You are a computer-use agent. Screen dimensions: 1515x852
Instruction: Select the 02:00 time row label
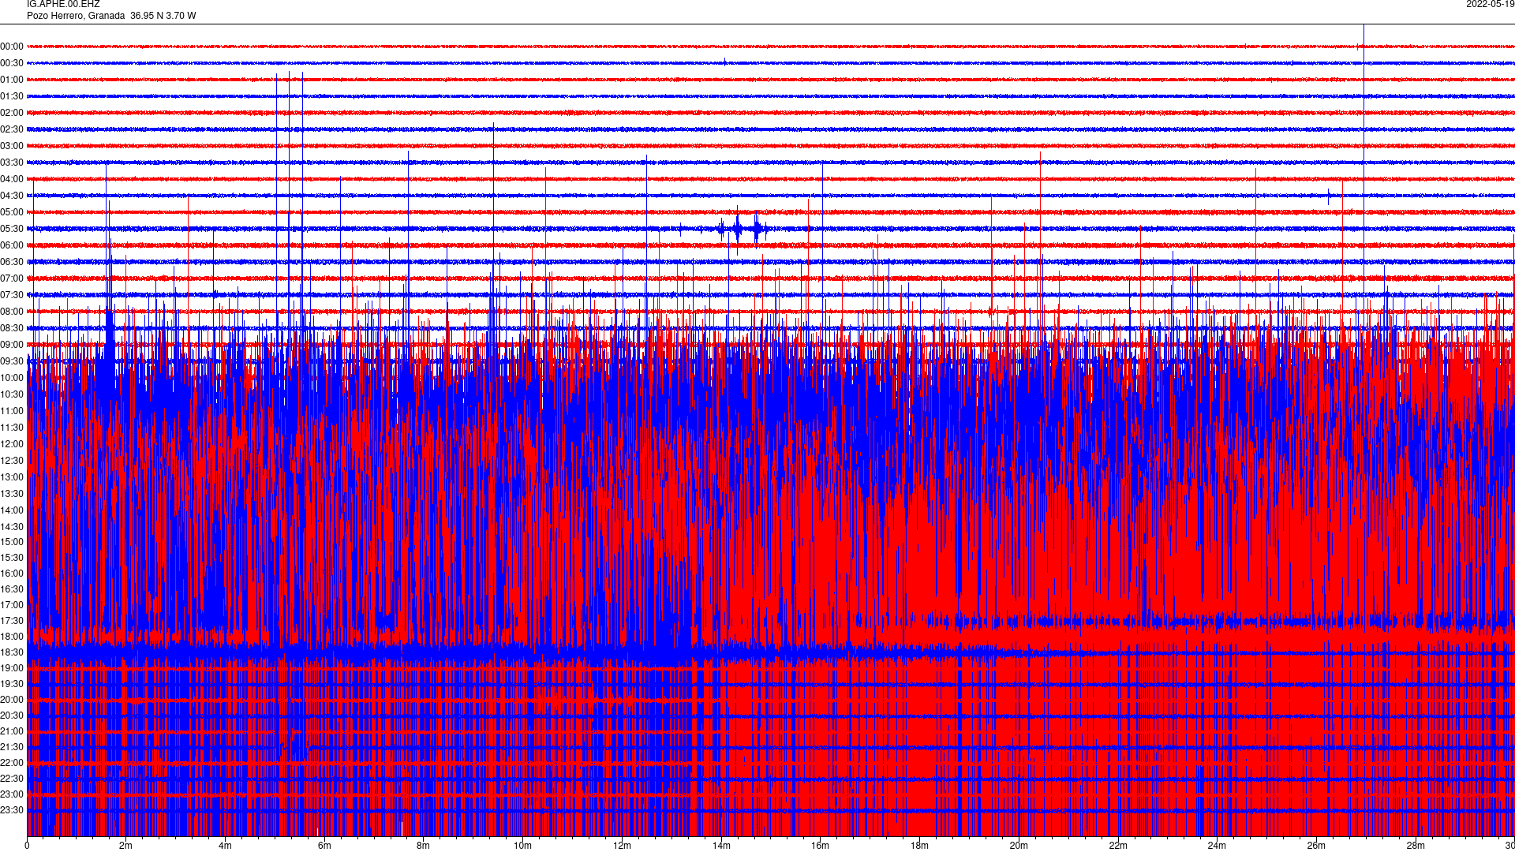tap(12, 113)
